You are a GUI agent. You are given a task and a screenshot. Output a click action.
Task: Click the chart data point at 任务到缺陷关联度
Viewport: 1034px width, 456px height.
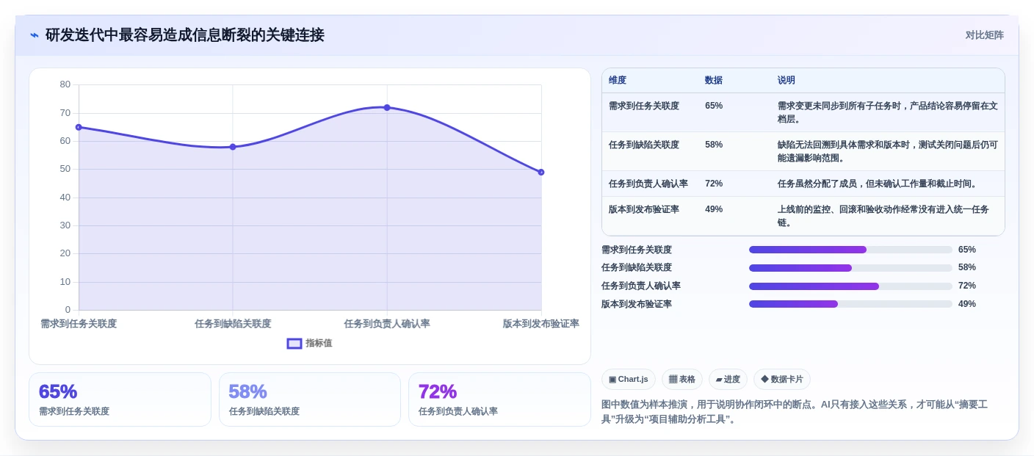[233, 147]
